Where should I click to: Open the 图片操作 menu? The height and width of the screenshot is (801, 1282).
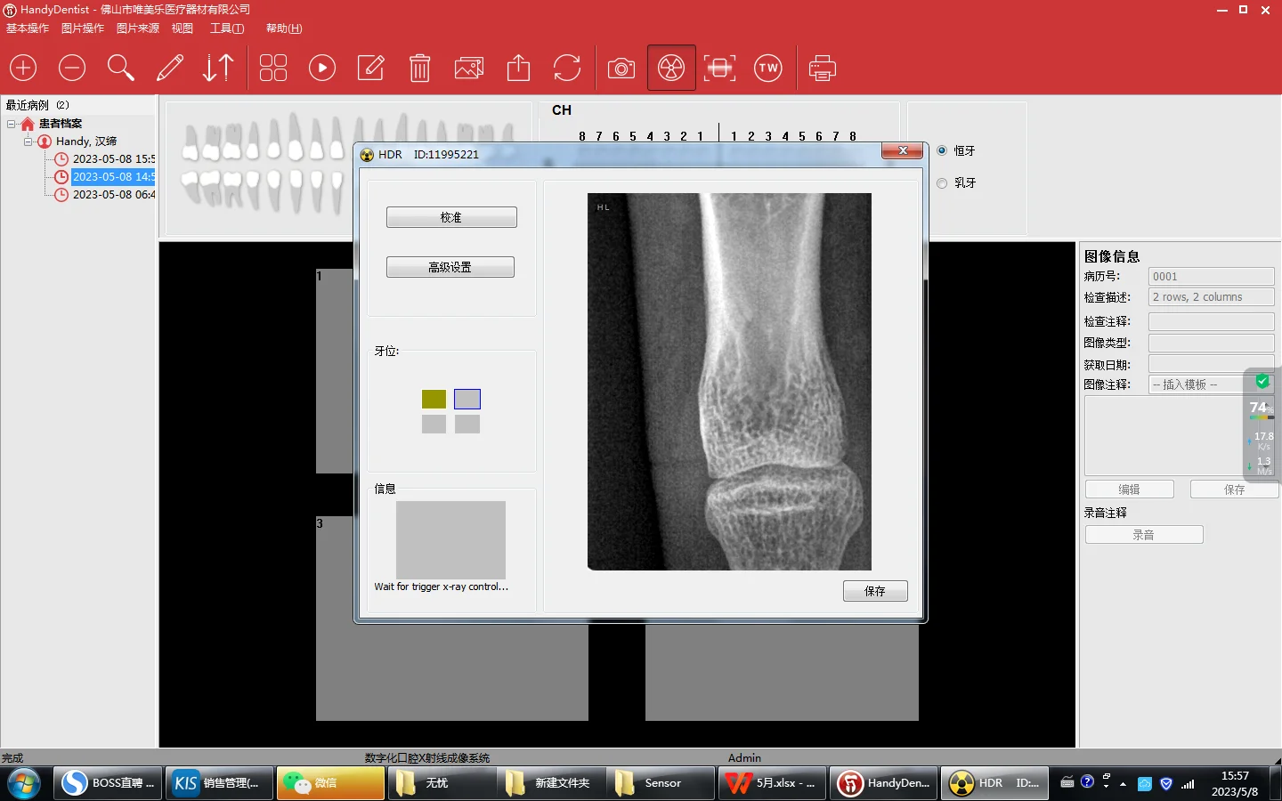coord(83,28)
